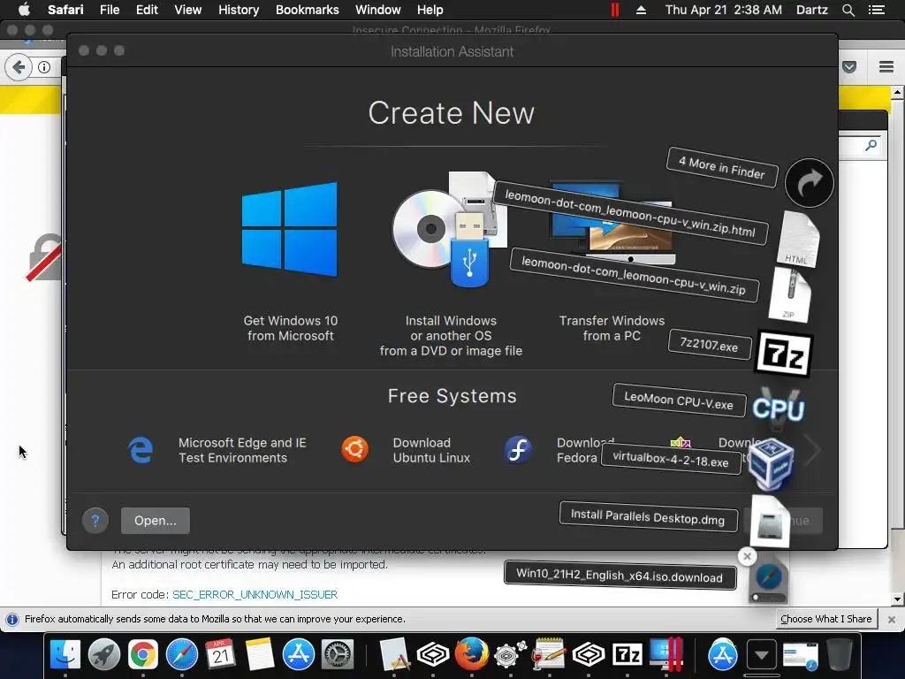Open System Preferences from the Dock
The image size is (905, 679).
click(337, 655)
